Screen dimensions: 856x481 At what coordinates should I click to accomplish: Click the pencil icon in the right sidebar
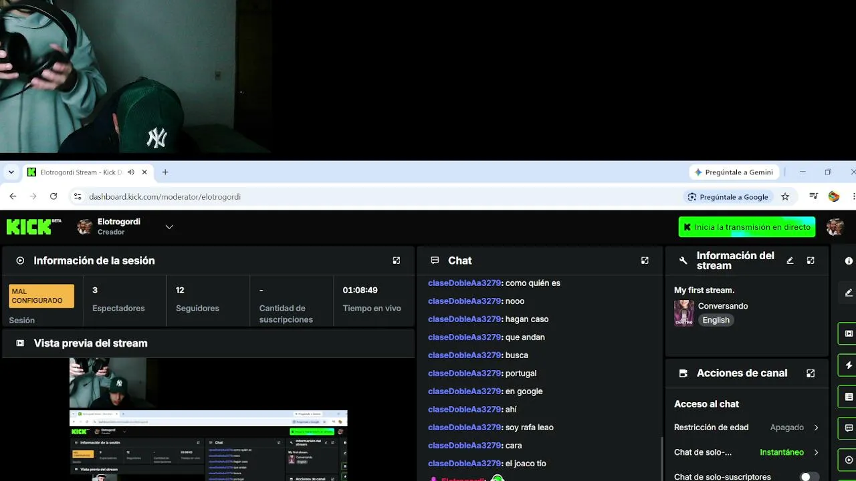coord(849,293)
